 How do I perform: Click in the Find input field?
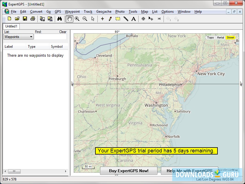pyautogui.click(x=50, y=37)
